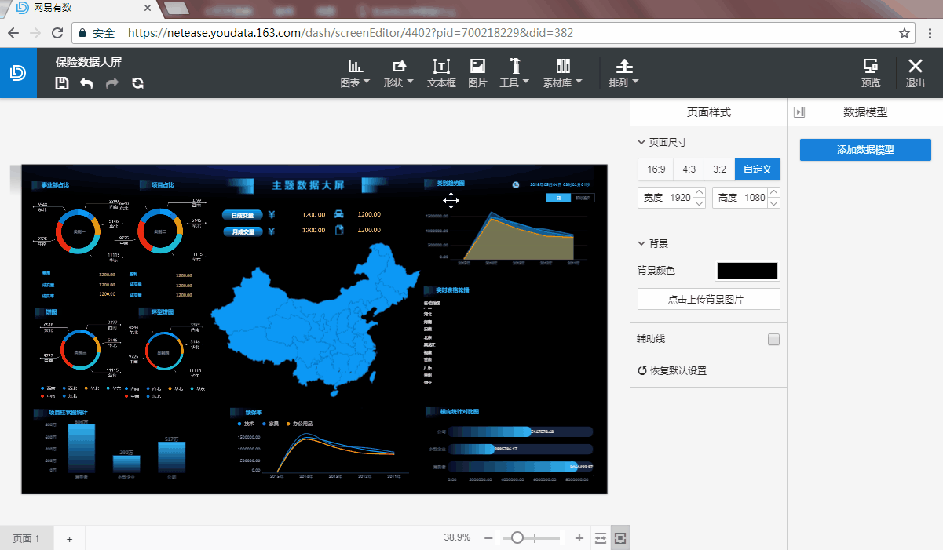Insert a 文本框 text box
This screenshot has width=943, height=550.
click(441, 73)
